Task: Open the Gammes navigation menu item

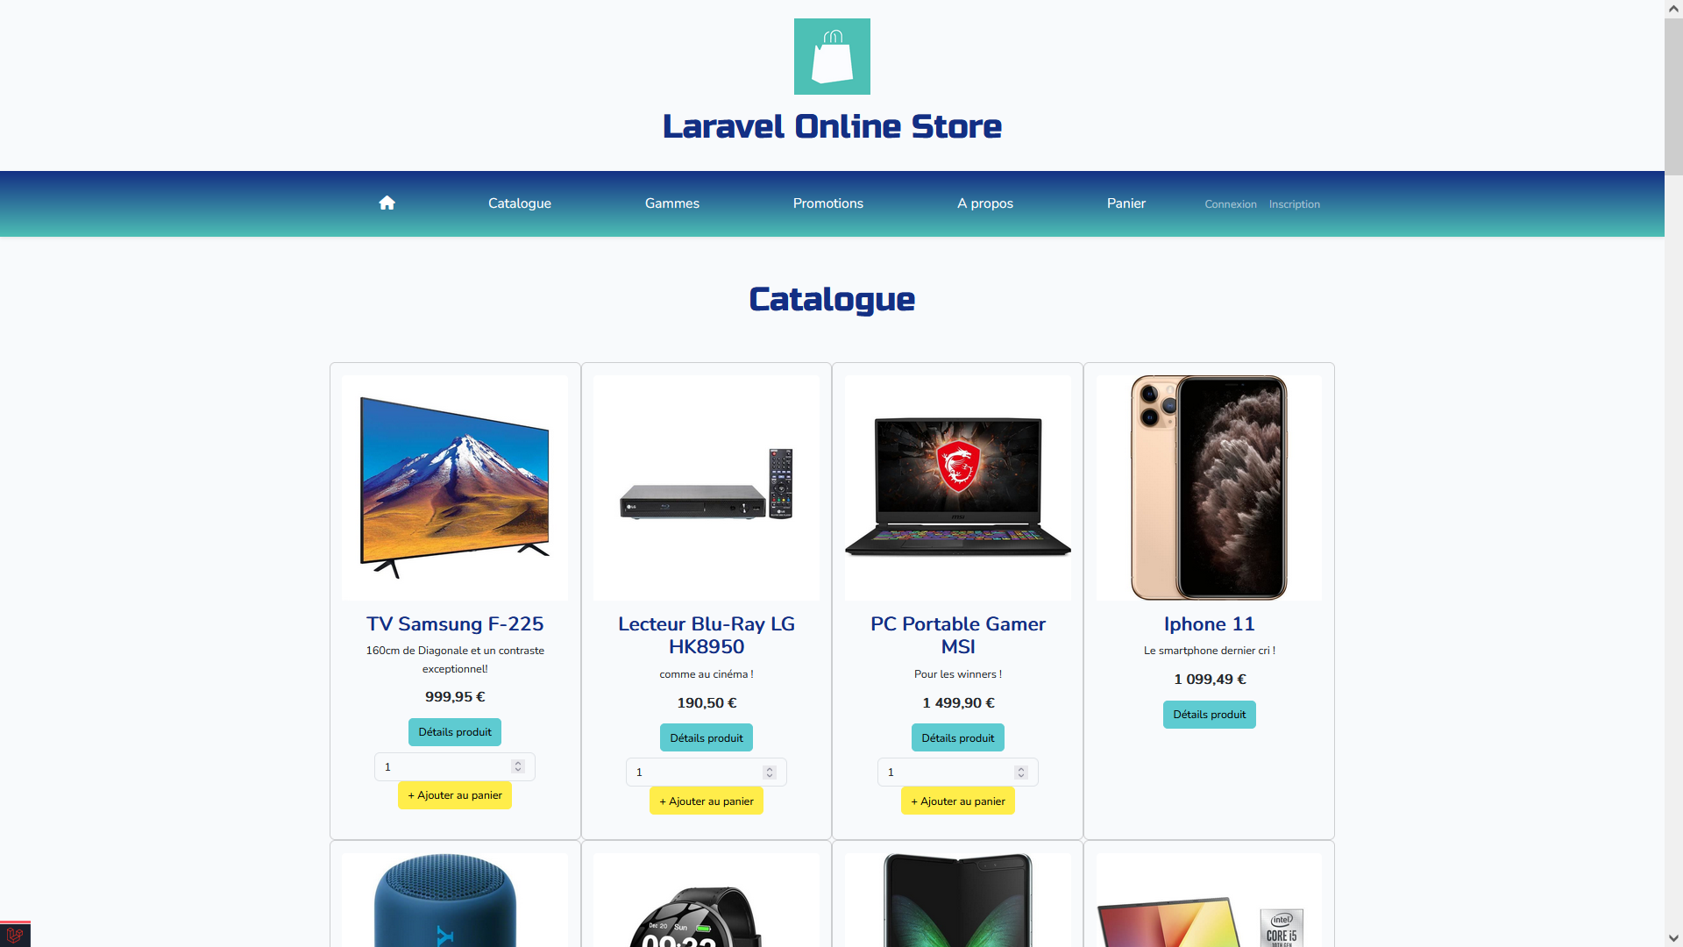Action: [671, 203]
